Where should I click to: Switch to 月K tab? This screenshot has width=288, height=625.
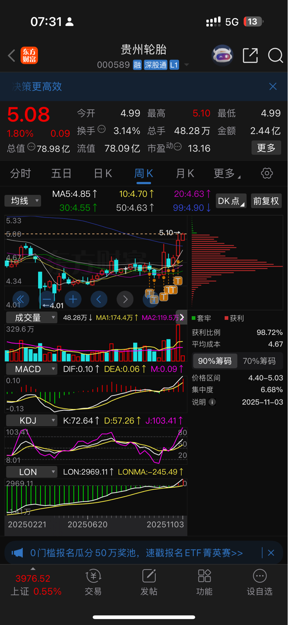(185, 173)
